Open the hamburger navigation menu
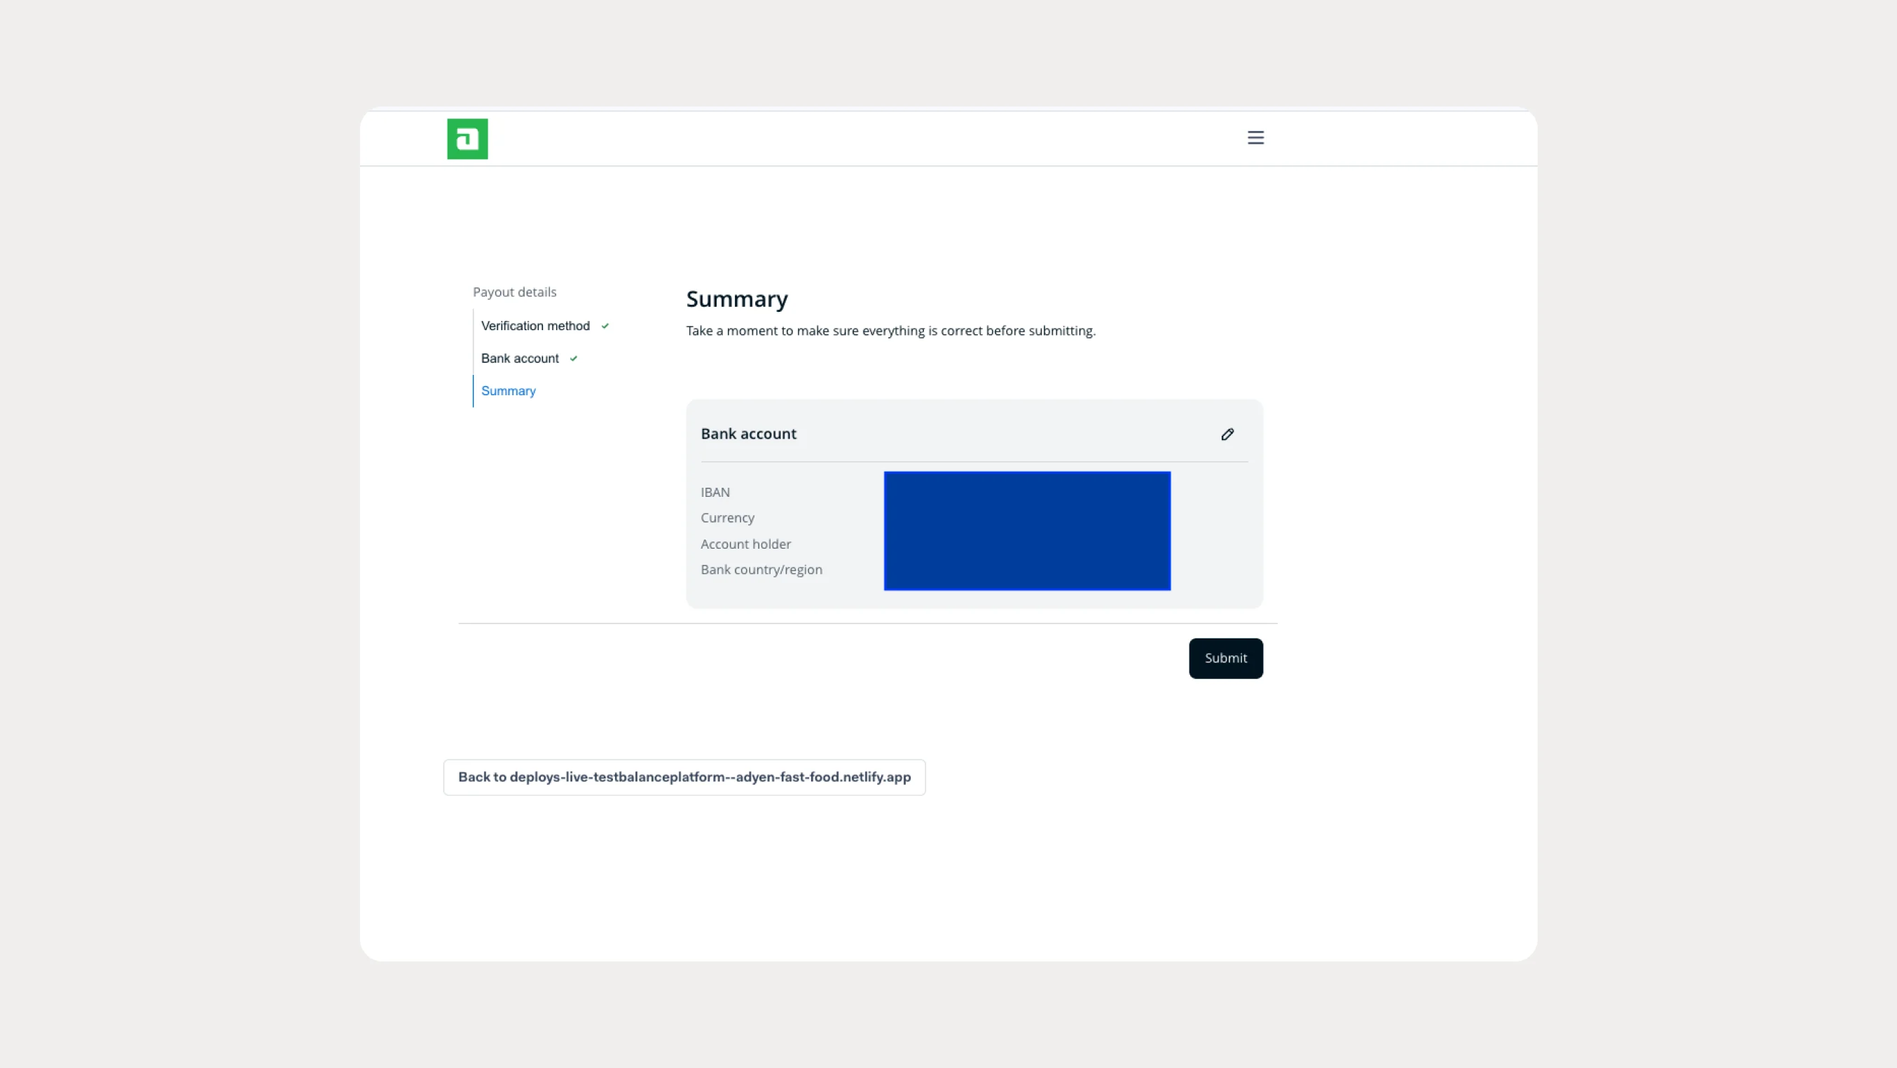Image resolution: width=1897 pixels, height=1068 pixels. [1255, 137]
